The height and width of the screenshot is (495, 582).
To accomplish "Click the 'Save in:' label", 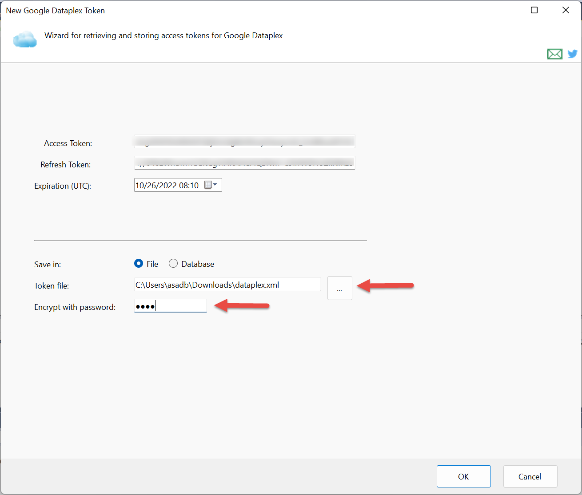I will [48, 265].
